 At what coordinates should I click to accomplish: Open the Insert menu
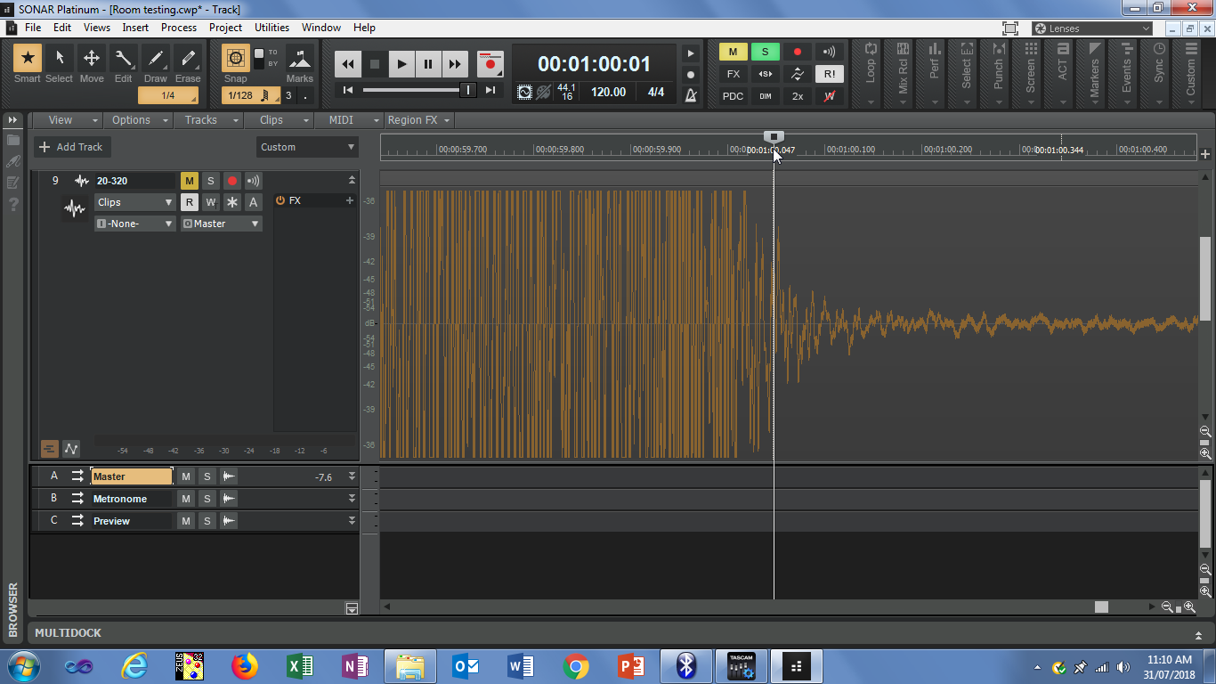point(135,28)
